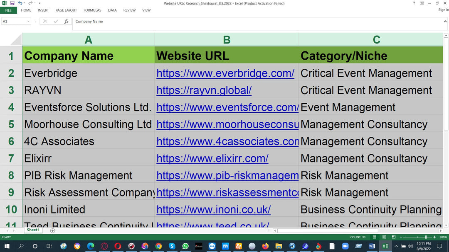Open Skype from the taskbar

(172, 246)
